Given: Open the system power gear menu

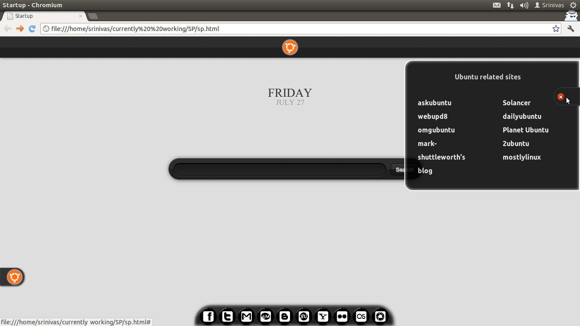Looking at the screenshot, I should [x=573, y=5].
